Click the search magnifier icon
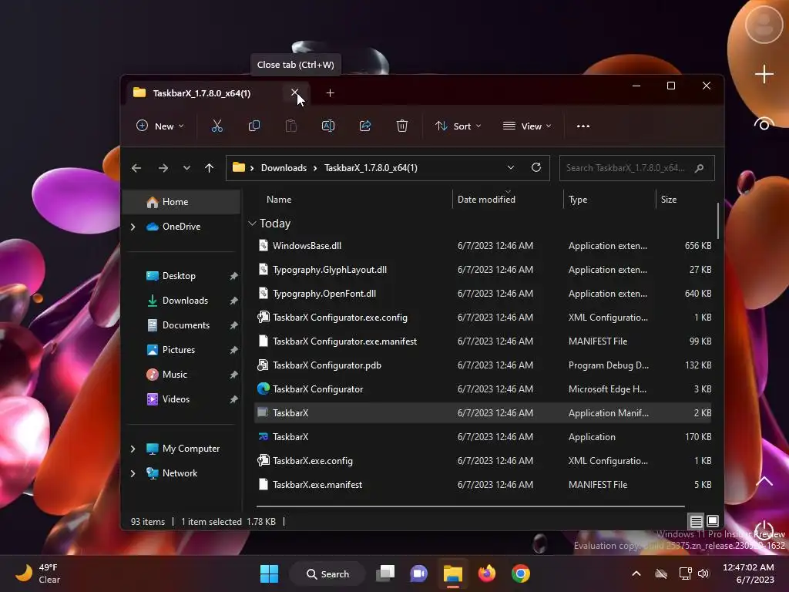 [699, 168]
